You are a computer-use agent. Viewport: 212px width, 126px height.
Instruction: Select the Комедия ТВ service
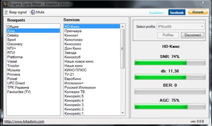(92, 92)
